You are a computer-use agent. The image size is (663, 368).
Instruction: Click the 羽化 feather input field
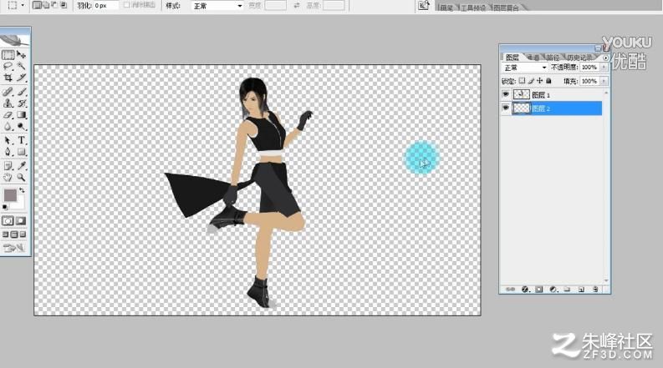coord(105,6)
